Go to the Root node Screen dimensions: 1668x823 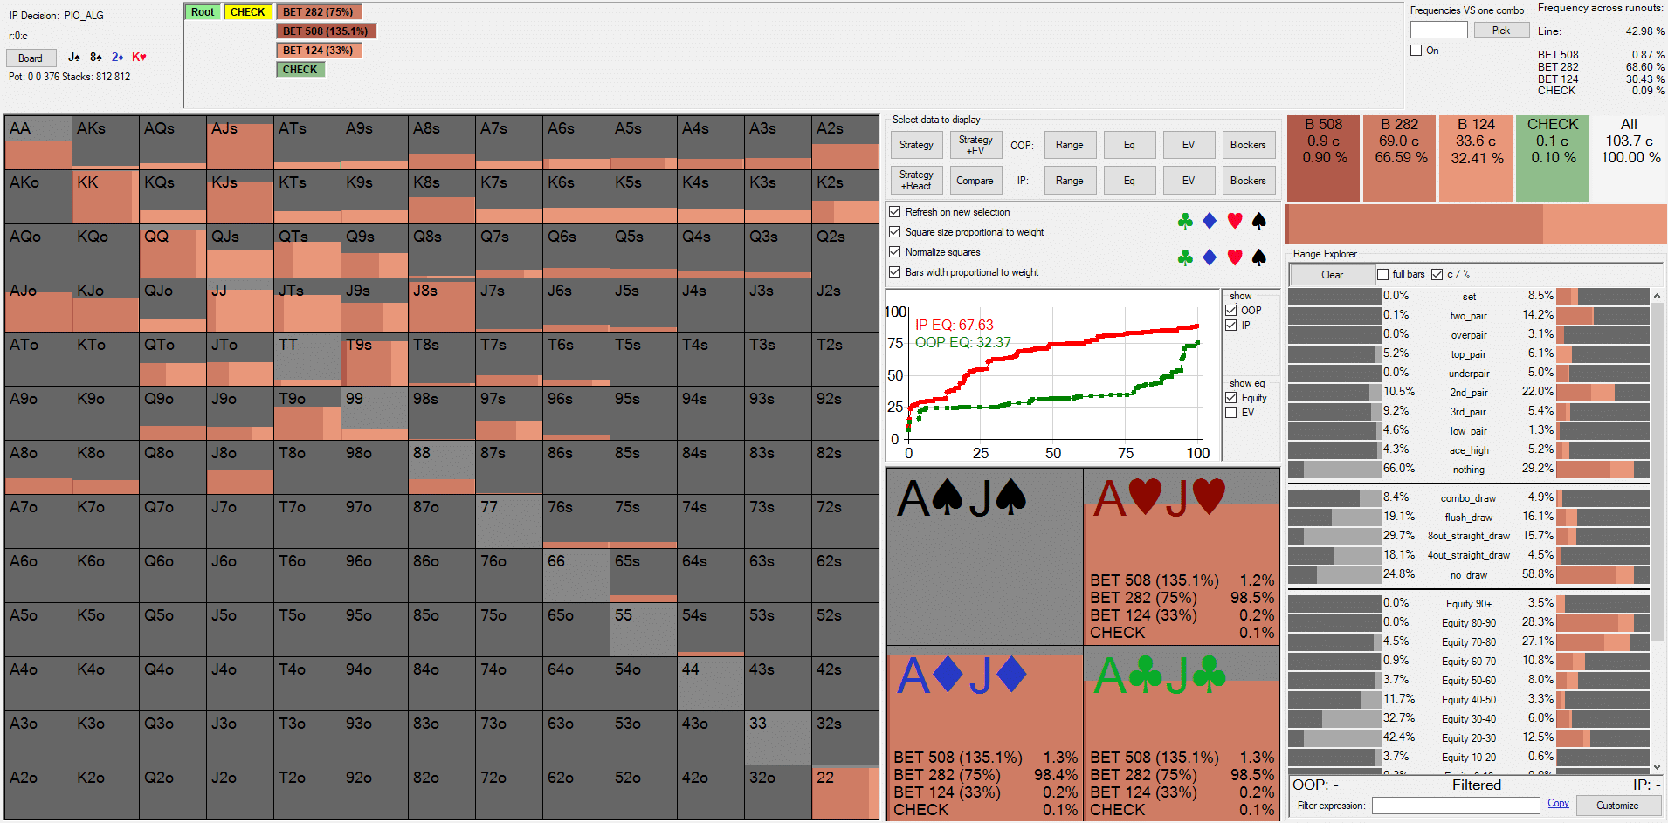(203, 12)
